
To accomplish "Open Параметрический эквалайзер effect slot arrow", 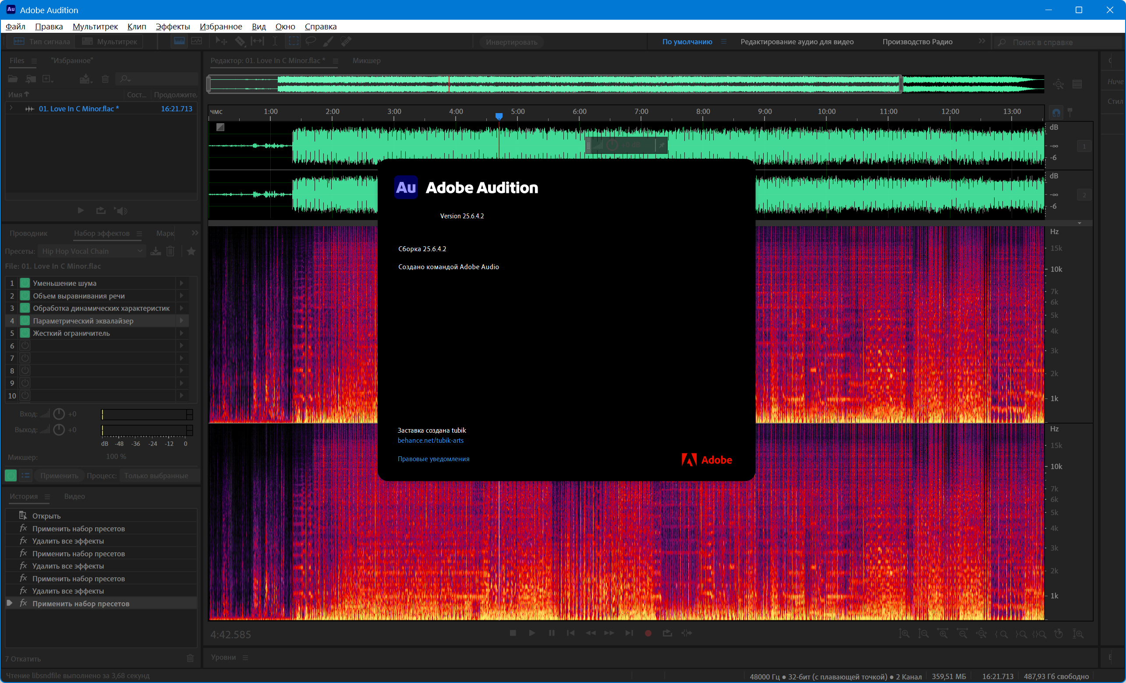I will click(182, 320).
